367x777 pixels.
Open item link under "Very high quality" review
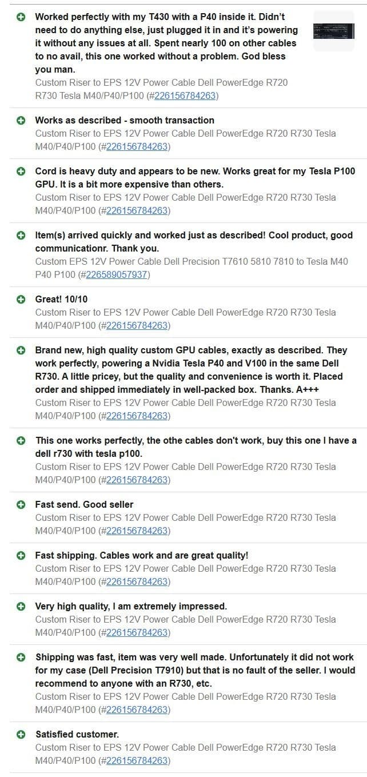(x=137, y=632)
